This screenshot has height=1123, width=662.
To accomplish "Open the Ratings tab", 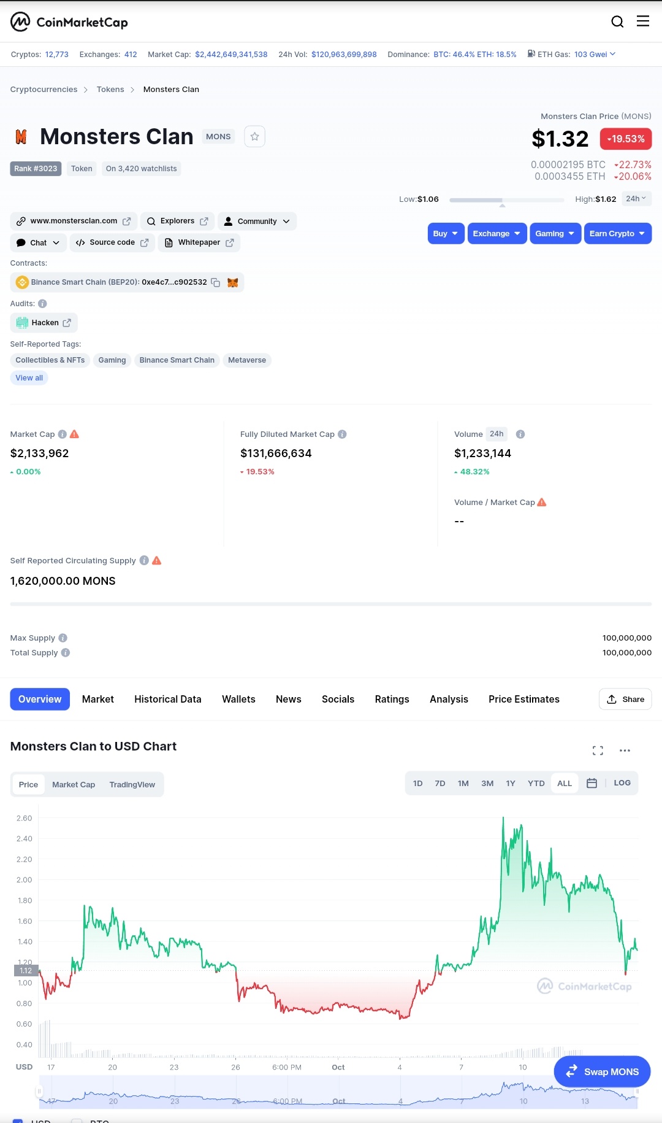I will (392, 699).
